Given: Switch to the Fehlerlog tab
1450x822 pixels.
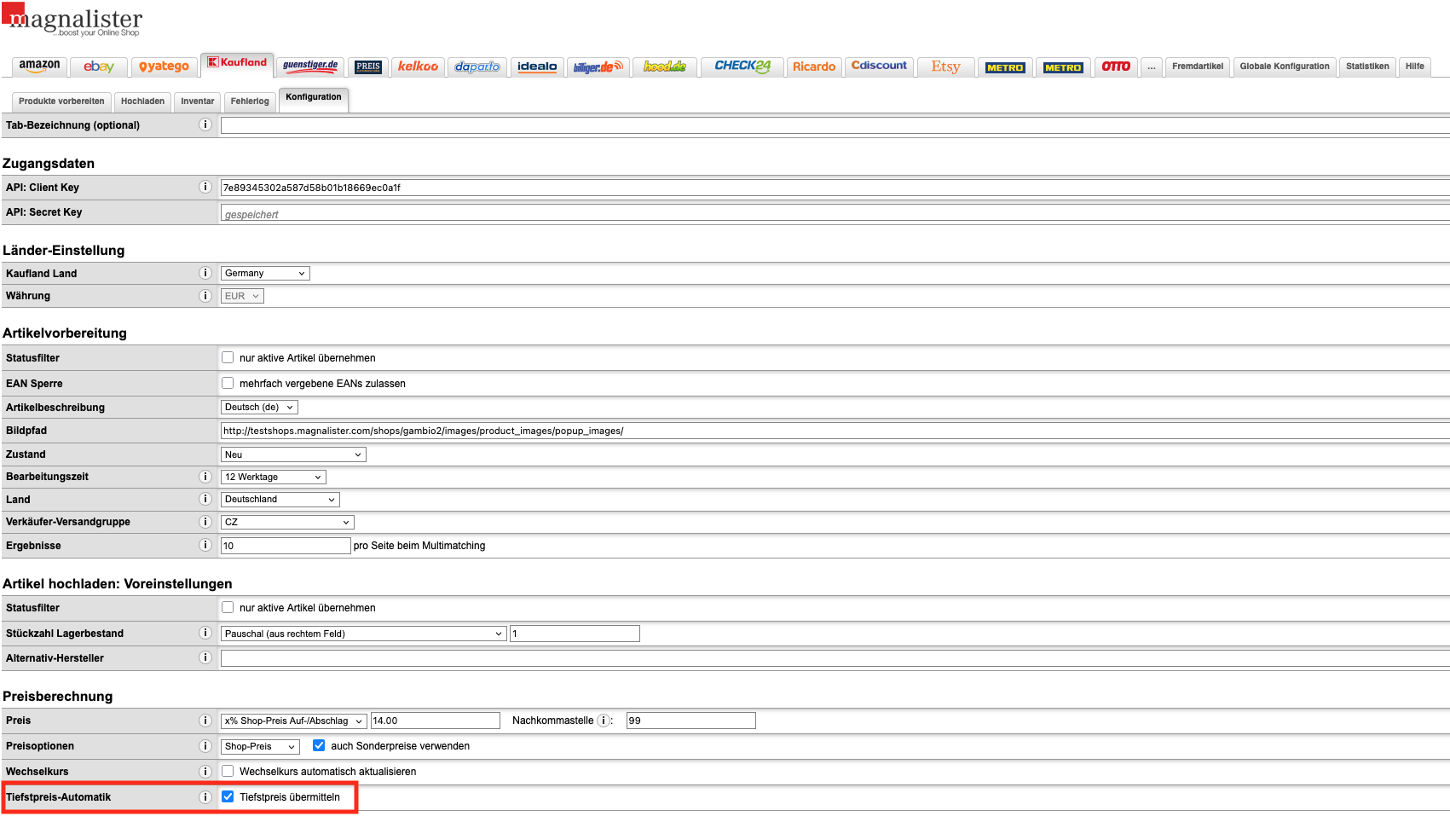Looking at the screenshot, I should click(250, 101).
